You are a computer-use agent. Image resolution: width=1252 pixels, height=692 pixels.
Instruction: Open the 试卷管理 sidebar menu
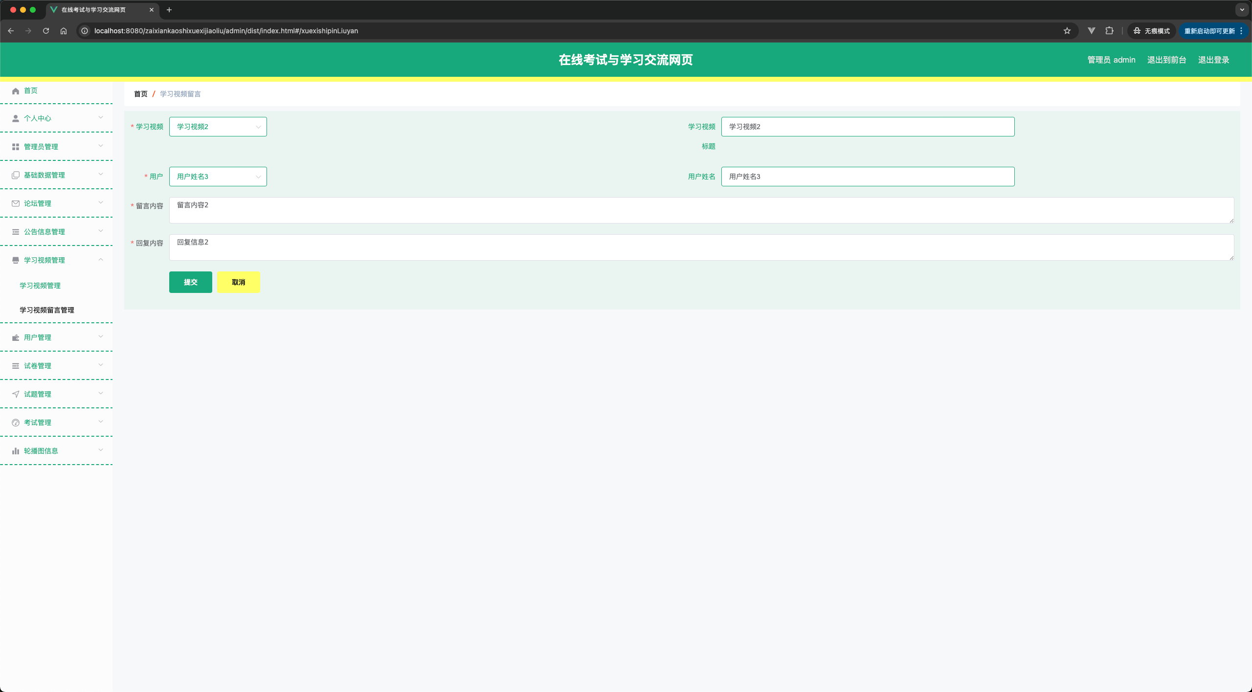coord(56,366)
